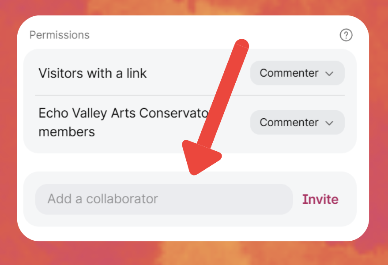Viewport: 388px width, 265px height.
Task: Click the Add a collaborator placeholder text
Action: [x=102, y=199]
